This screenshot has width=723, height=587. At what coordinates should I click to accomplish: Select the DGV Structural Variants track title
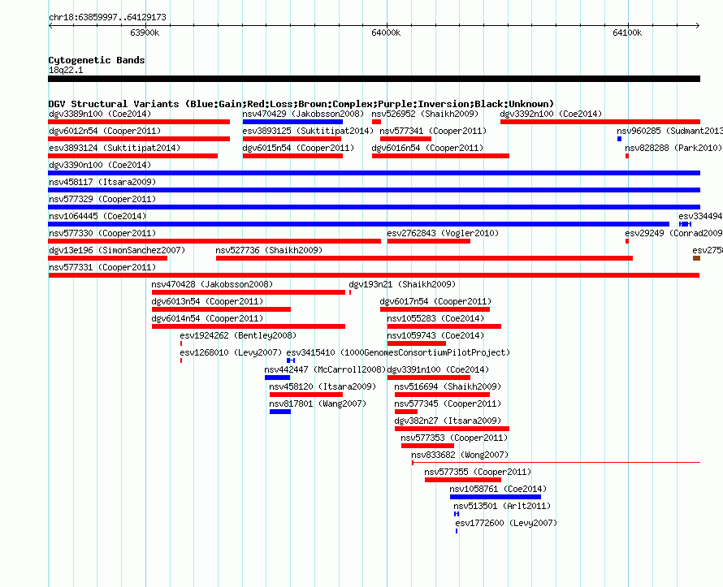point(301,104)
